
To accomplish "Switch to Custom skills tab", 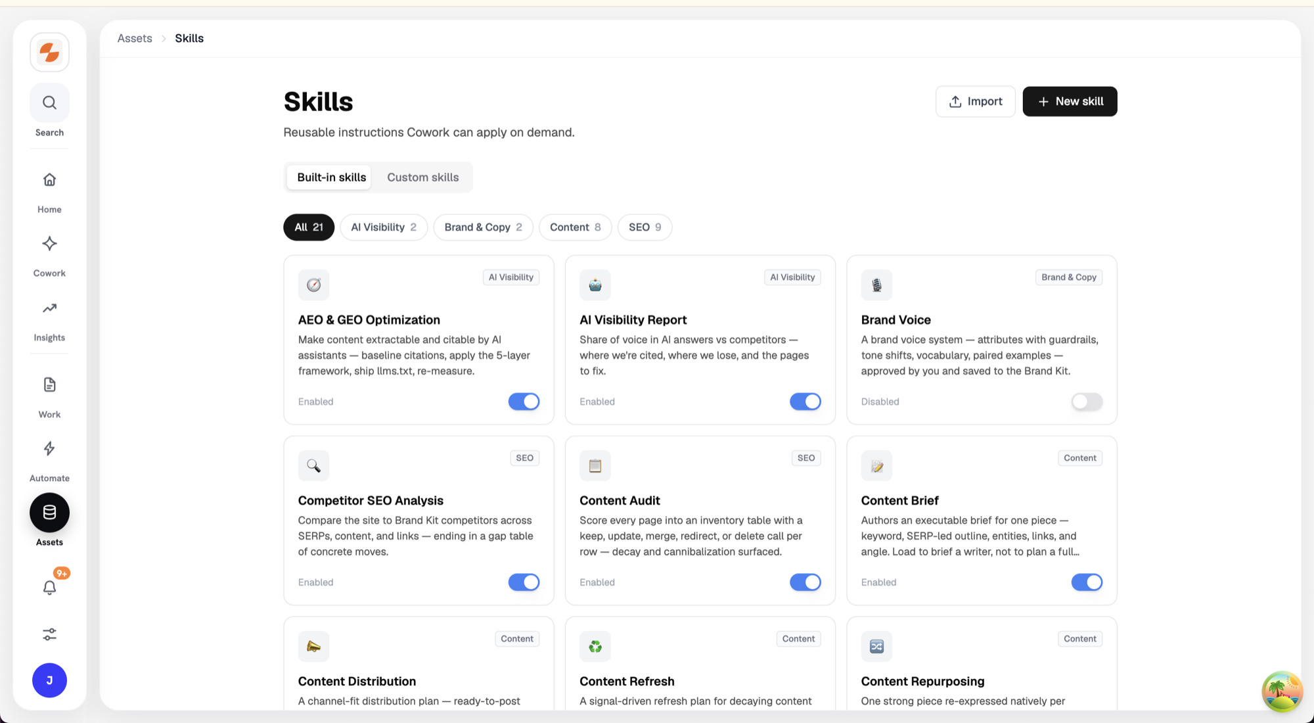I will tap(422, 177).
